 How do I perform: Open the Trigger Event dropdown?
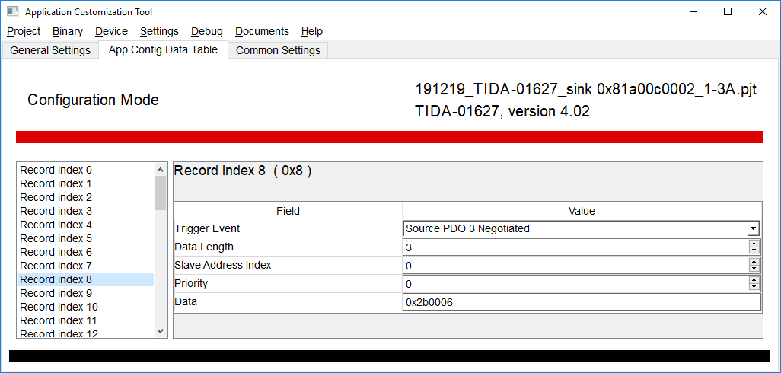753,228
